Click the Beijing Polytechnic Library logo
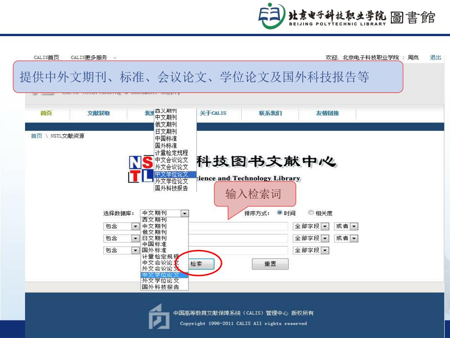450x338 pixels. (x=346, y=16)
